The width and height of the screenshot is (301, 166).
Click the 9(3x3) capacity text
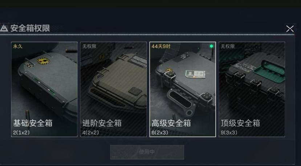[229, 132]
